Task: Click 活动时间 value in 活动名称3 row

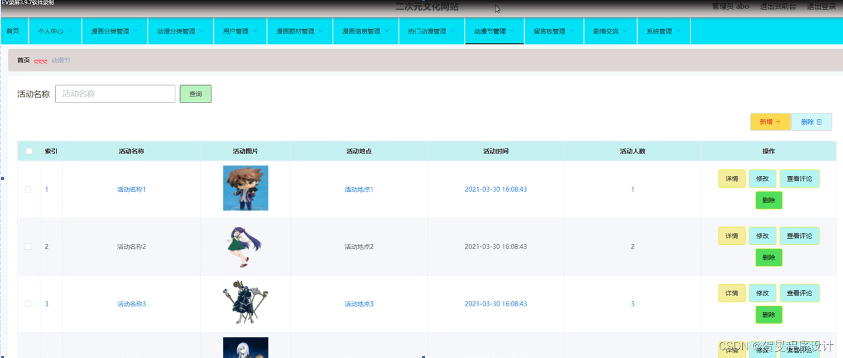Action: pos(496,304)
